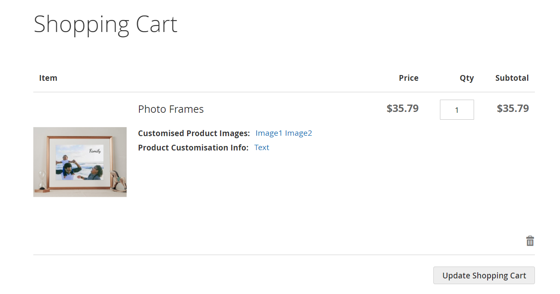Click the Photo Frames product name
This screenshot has width=560, height=294.
pyautogui.click(x=171, y=109)
